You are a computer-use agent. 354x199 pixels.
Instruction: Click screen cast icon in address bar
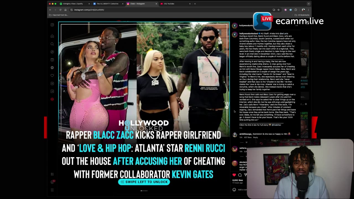(x=274, y=10)
